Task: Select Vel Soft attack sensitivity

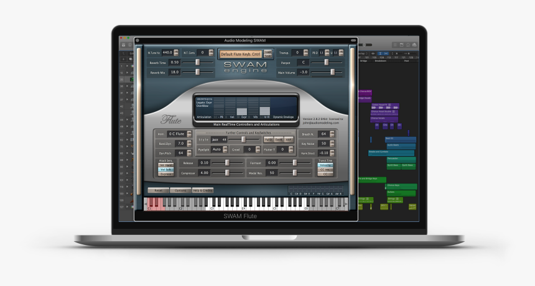Action: (166, 169)
